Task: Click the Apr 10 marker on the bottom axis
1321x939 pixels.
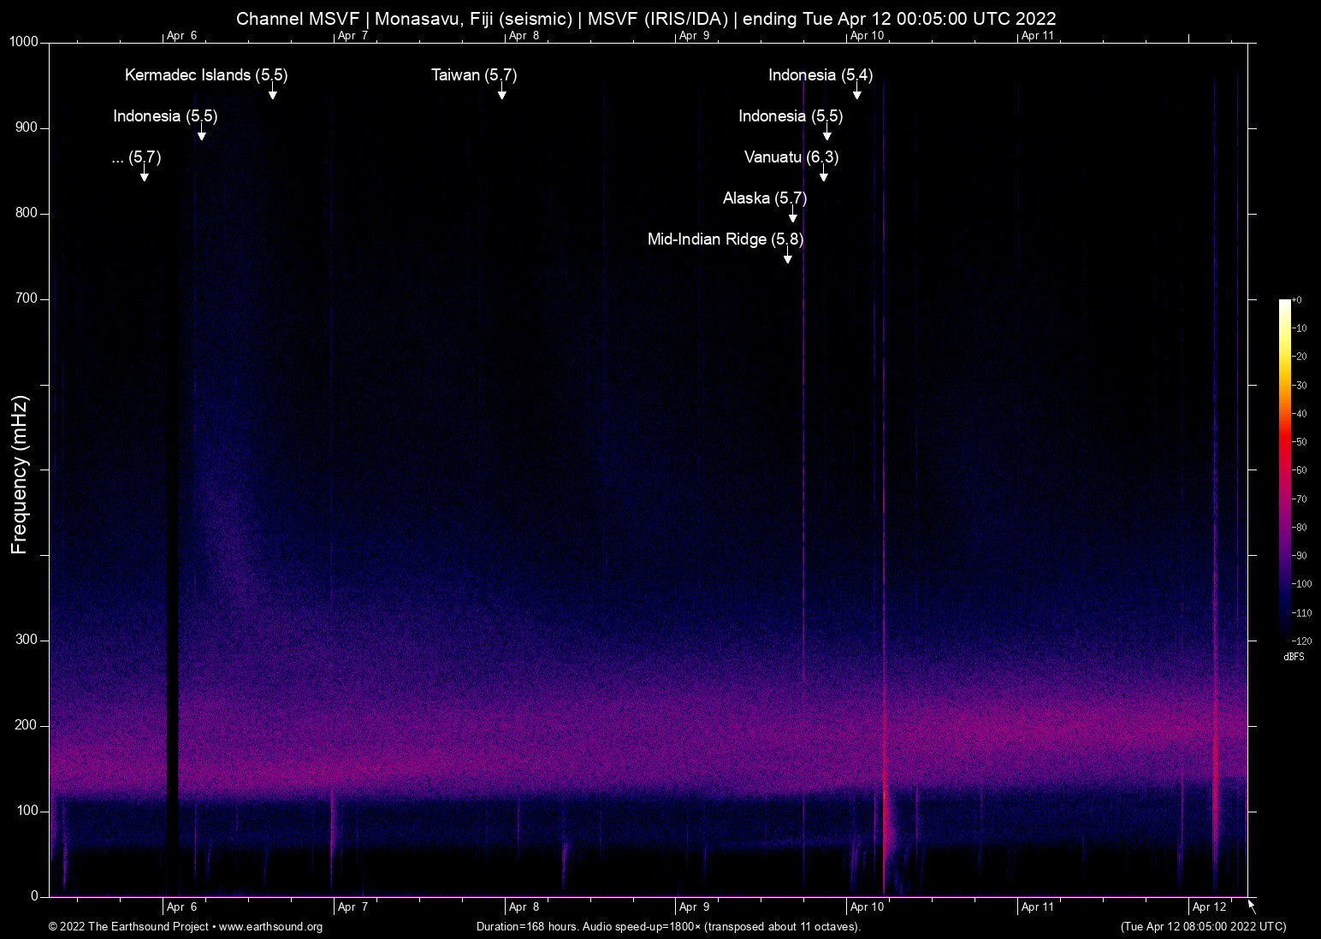Action: tap(867, 907)
